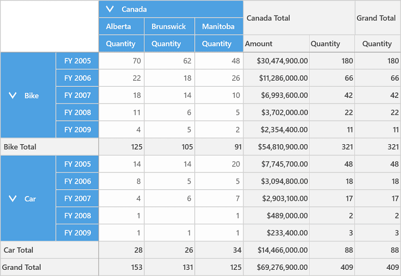Select Car FY 2009 row header
401x276 pixels.
coord(77,233)
